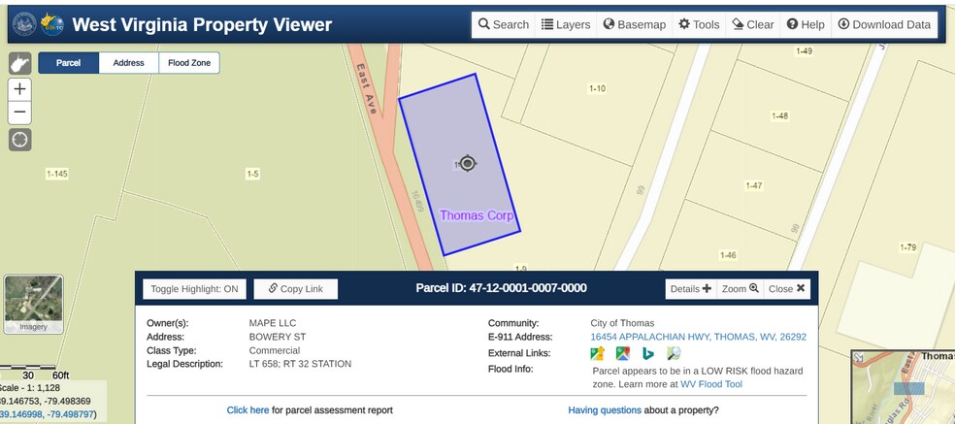Click Copy Link button
Screen dimensions: 955x424
click(x=295, y=288)
